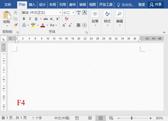The image size is (168, 121).
Task: Apply yellow text highlight color
Action: pyautogui.click(x=33, y=25)
